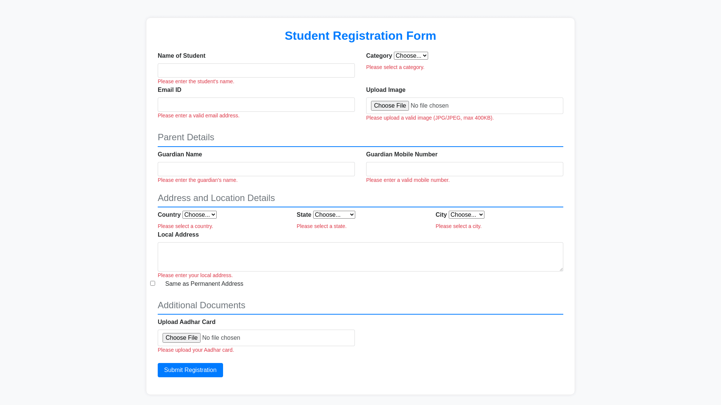Click the No file chosen text for image
Screen dimensions: 721x405
click(x=429, y=106)
